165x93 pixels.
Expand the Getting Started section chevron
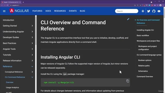(x=32, y=26)
